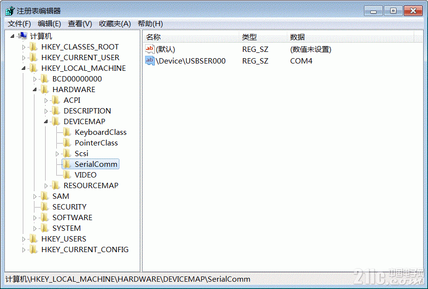Click the SerialComm folder icon

67,164
